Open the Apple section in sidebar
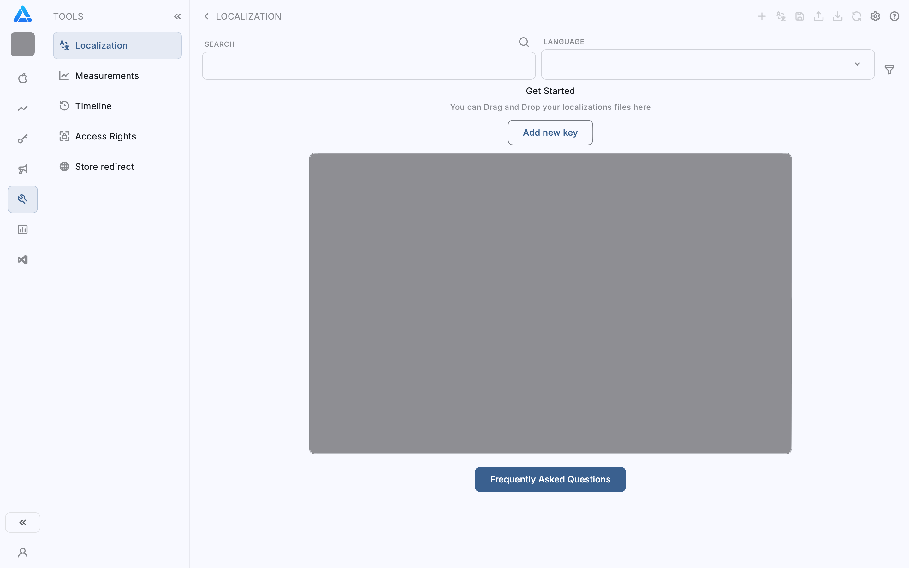Image resolution: width=909 pixels, height=568 pixels. (x=22, y=78)
